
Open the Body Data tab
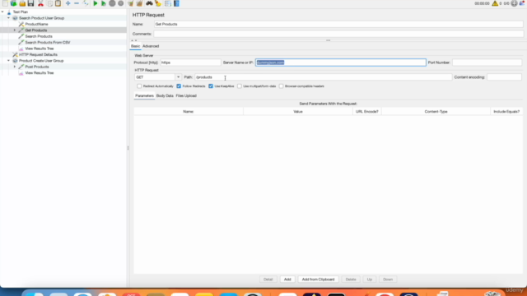165,95
